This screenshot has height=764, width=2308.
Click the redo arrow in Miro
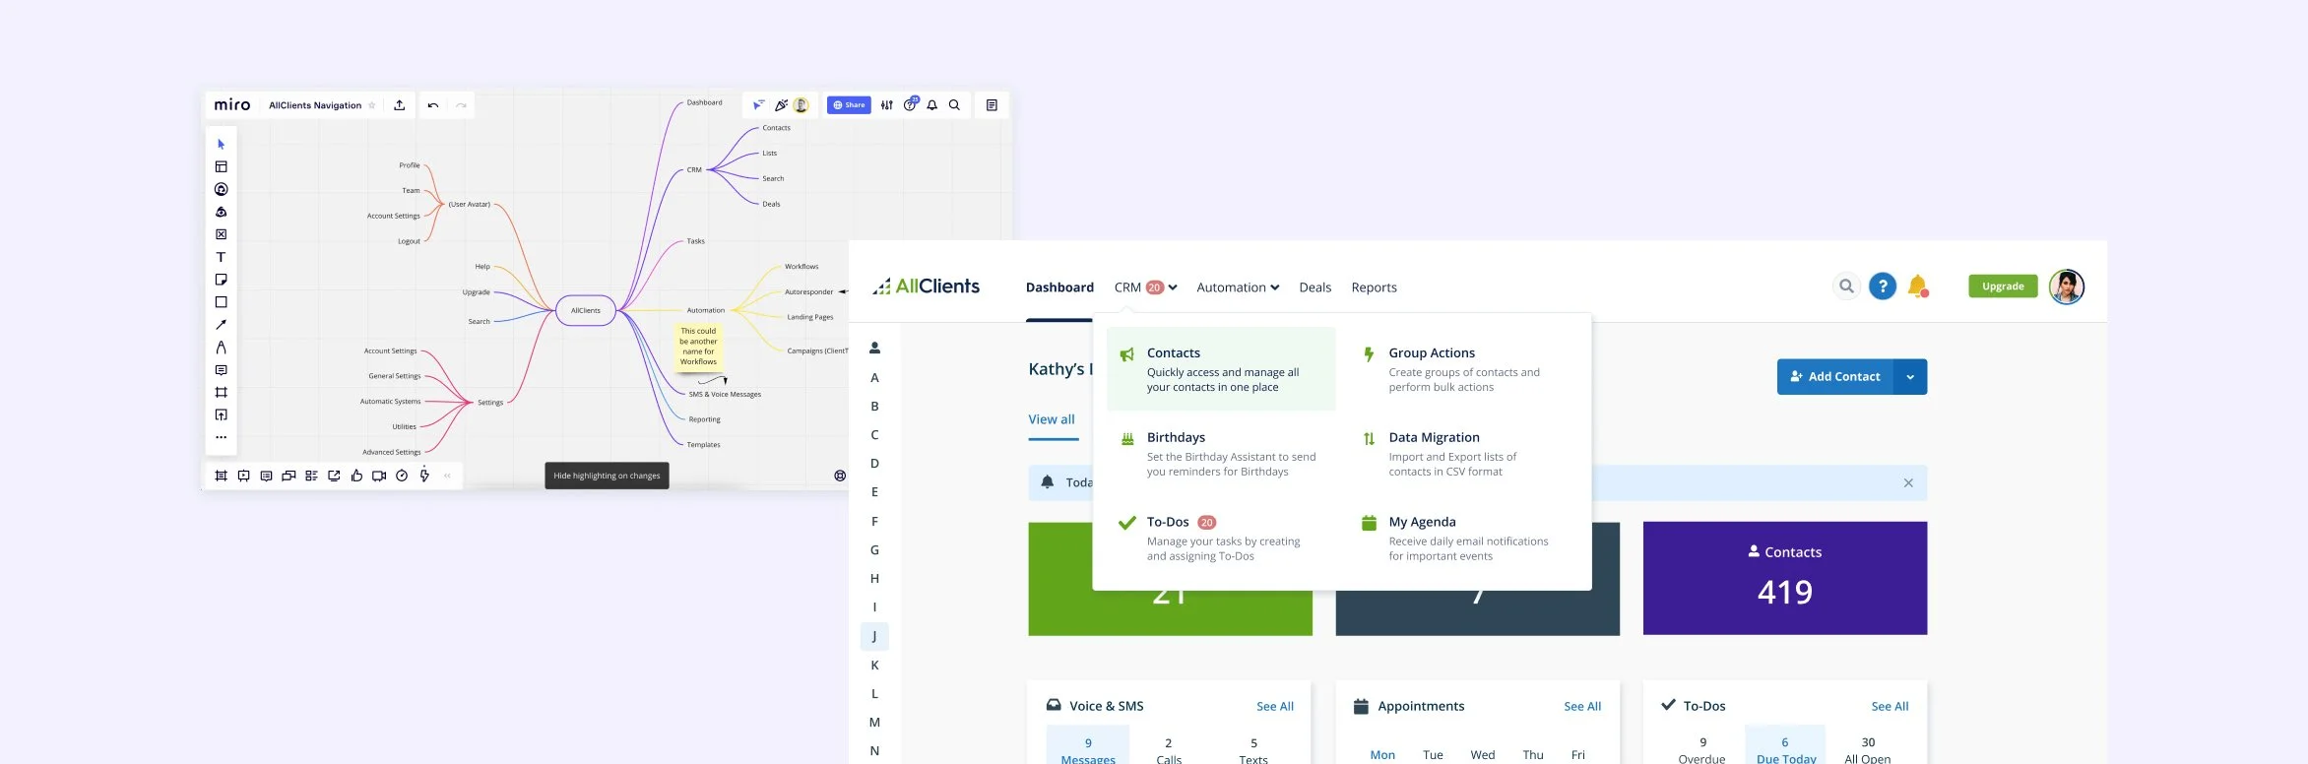[x=461, y=105]
